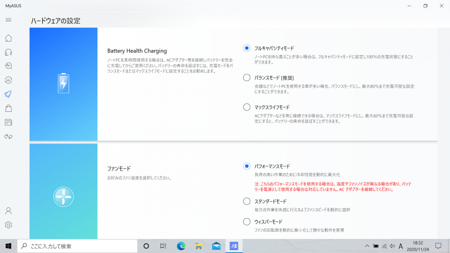Open Task View on taskbar
450x253 pixels.
[163, 246]
